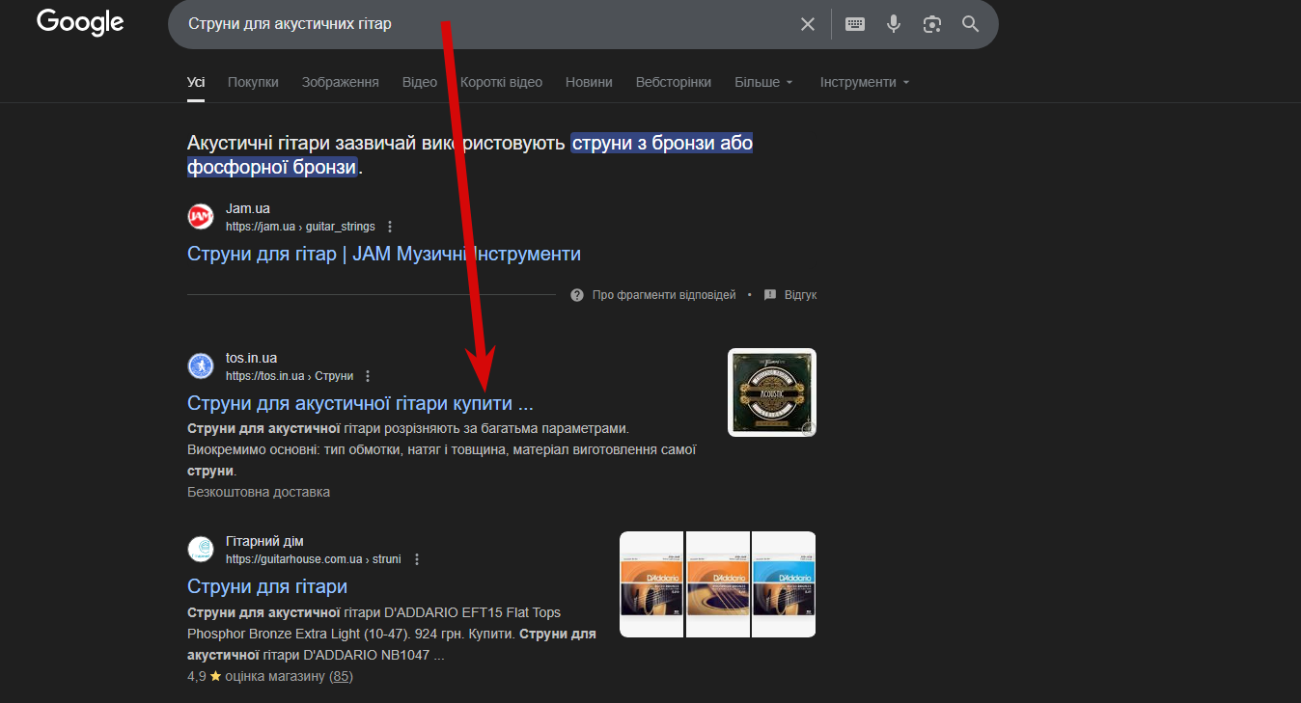Click 'Про фрагменти відповідей' link
The width and height of the screenshot is (1301, 703).
(664, 295)
